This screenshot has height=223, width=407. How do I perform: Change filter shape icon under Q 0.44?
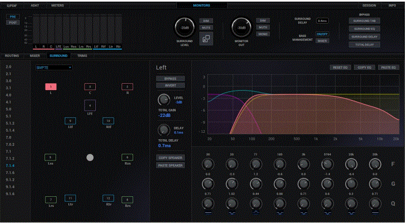click(255, 213)
